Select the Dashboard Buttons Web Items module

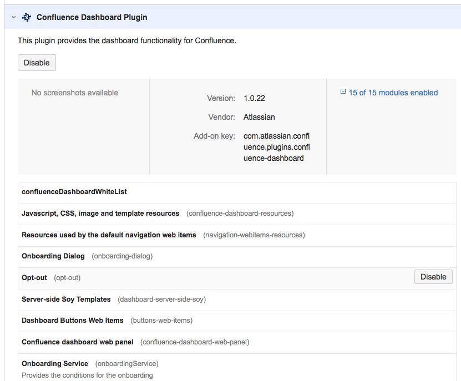[x=73, y=321]
